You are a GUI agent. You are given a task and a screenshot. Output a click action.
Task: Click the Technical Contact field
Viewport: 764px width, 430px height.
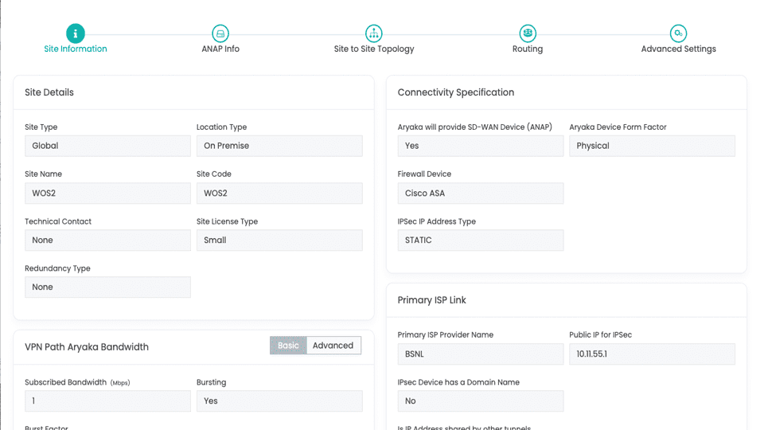coord(107,240)
